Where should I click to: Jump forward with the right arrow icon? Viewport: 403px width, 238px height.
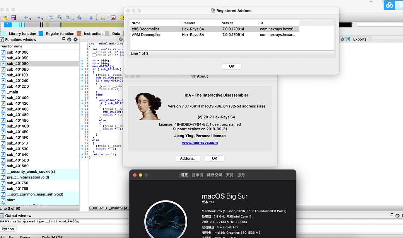pos(38,17)
